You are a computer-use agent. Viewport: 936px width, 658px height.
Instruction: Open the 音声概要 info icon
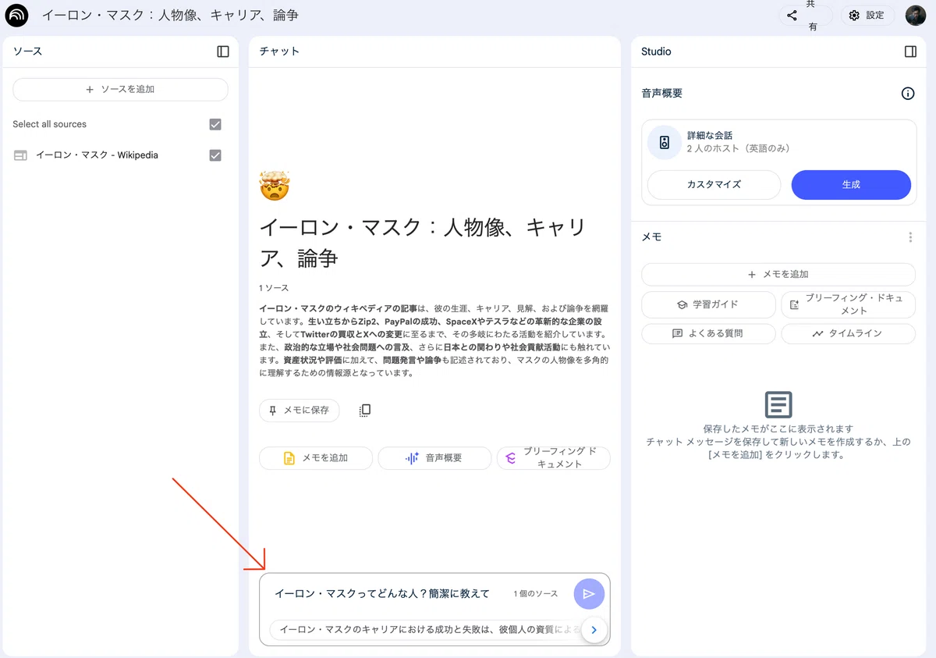click(x=908, y=94)
